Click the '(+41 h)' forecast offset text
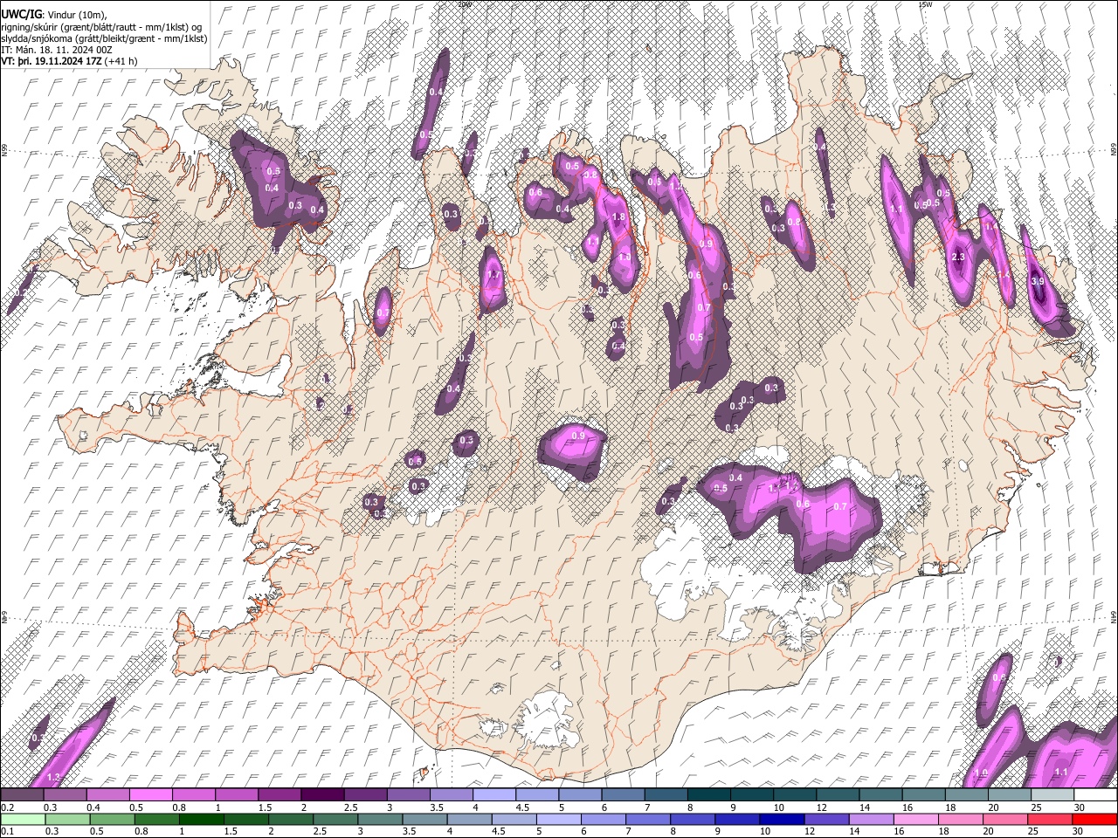Image resolution: width=1118 pixels, height=838 pixels. (121, 62)
